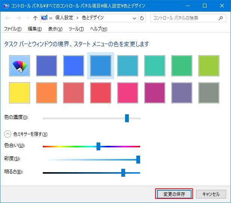Click the control panel search field
Viewport: 231px width, 203px height.
(x=182, y=18)
